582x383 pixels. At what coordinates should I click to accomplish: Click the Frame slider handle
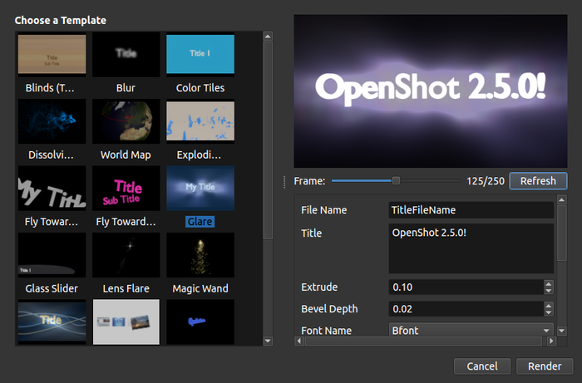tap(396, 180)
